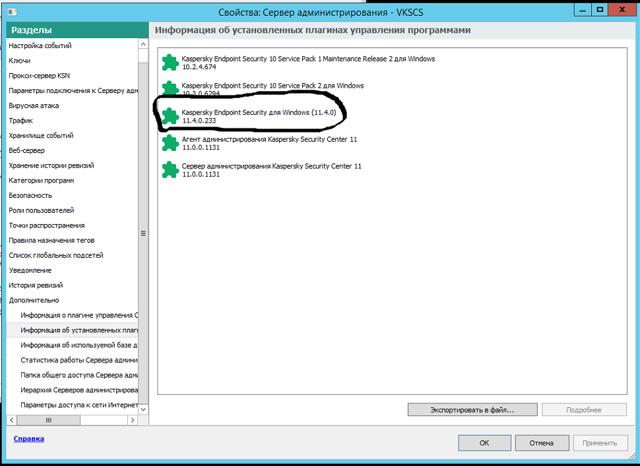This screenshot has height=466, width=640.
Task: Open Параметры подключения к Серверу section
Action: click(73, 90)
